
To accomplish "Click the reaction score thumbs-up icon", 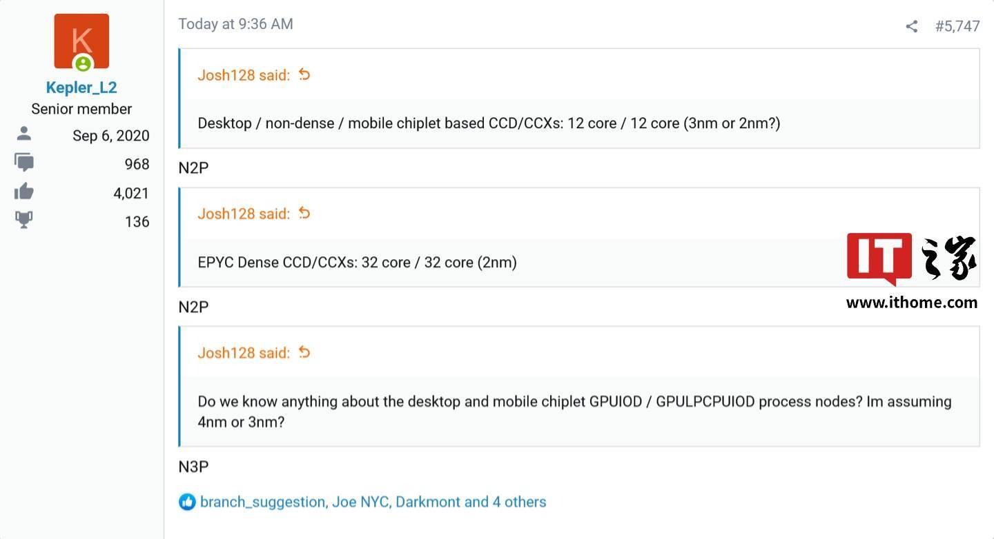I will point(24,192).
